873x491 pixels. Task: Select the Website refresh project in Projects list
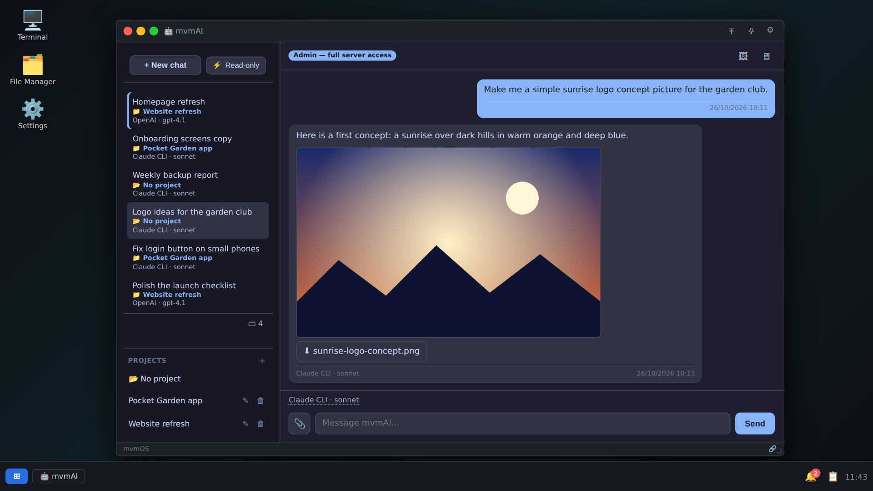tap(159, 424)
